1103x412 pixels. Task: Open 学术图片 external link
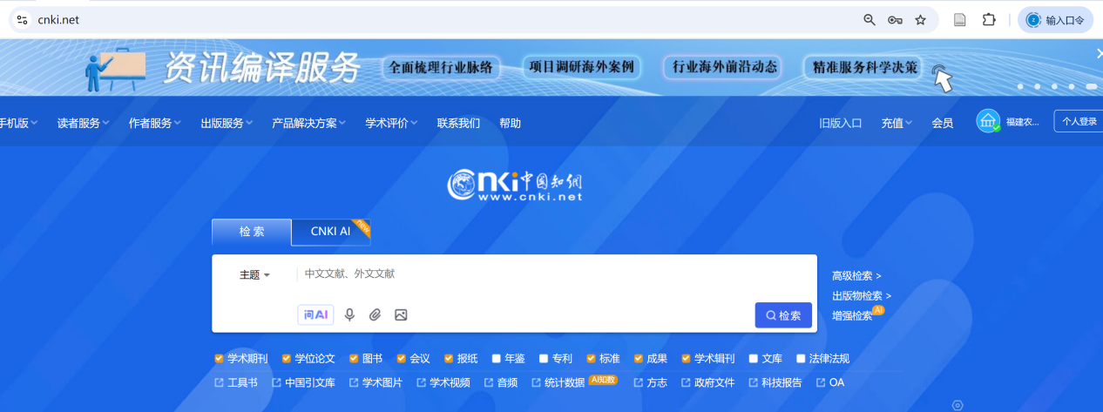376,382
